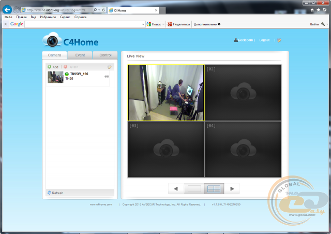Switch to single-view layout
Image resolution: width=331 pixels, height=234 pixels.
[194, 188]
